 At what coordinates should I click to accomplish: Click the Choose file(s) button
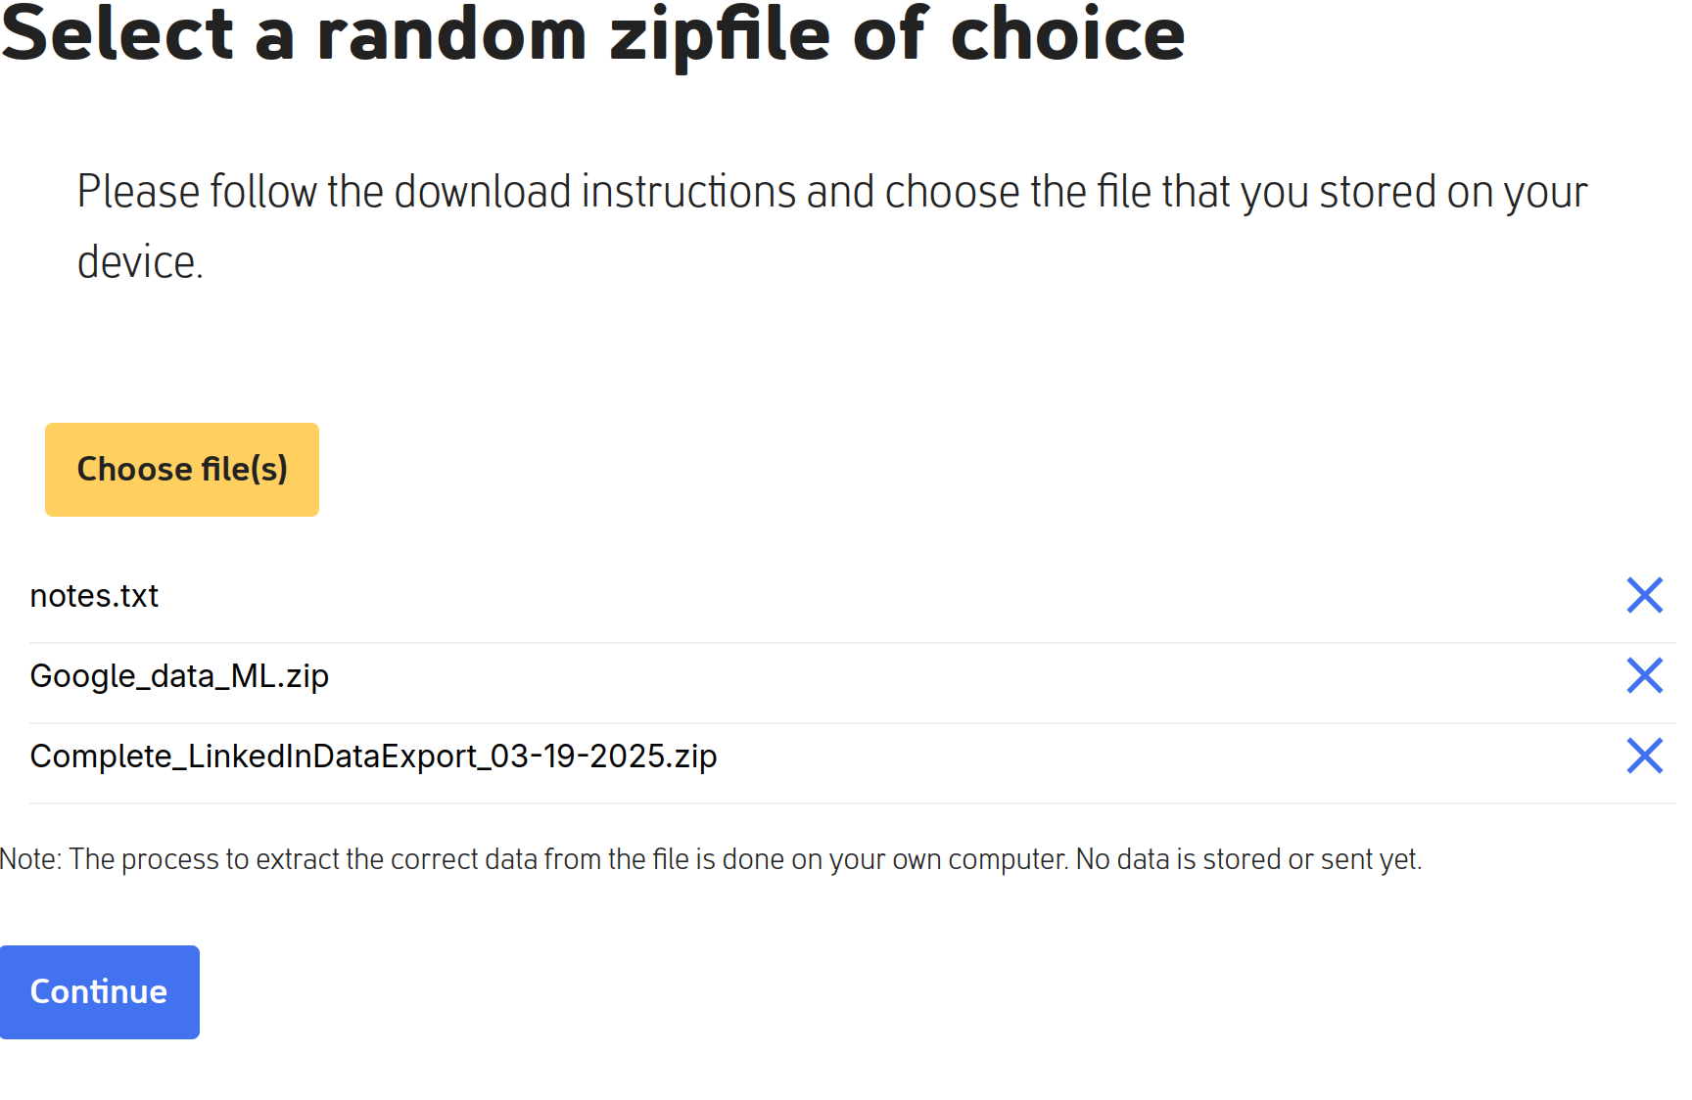tap(182, 470)
